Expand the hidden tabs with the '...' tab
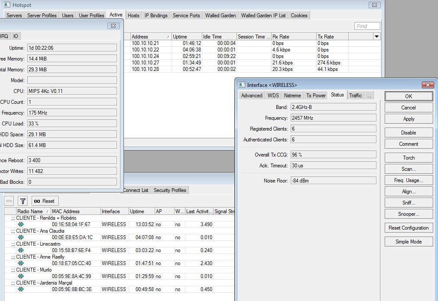The width and height of the screenshot is (438, 301). point(369,96)
